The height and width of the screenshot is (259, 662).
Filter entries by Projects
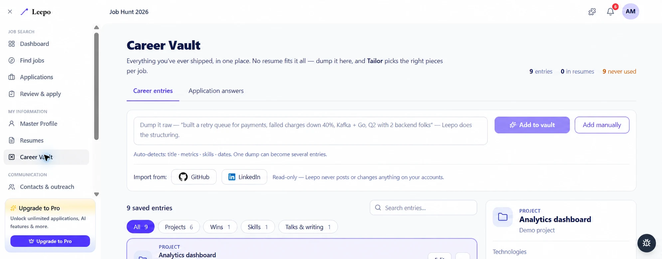[x=179, y=227]
